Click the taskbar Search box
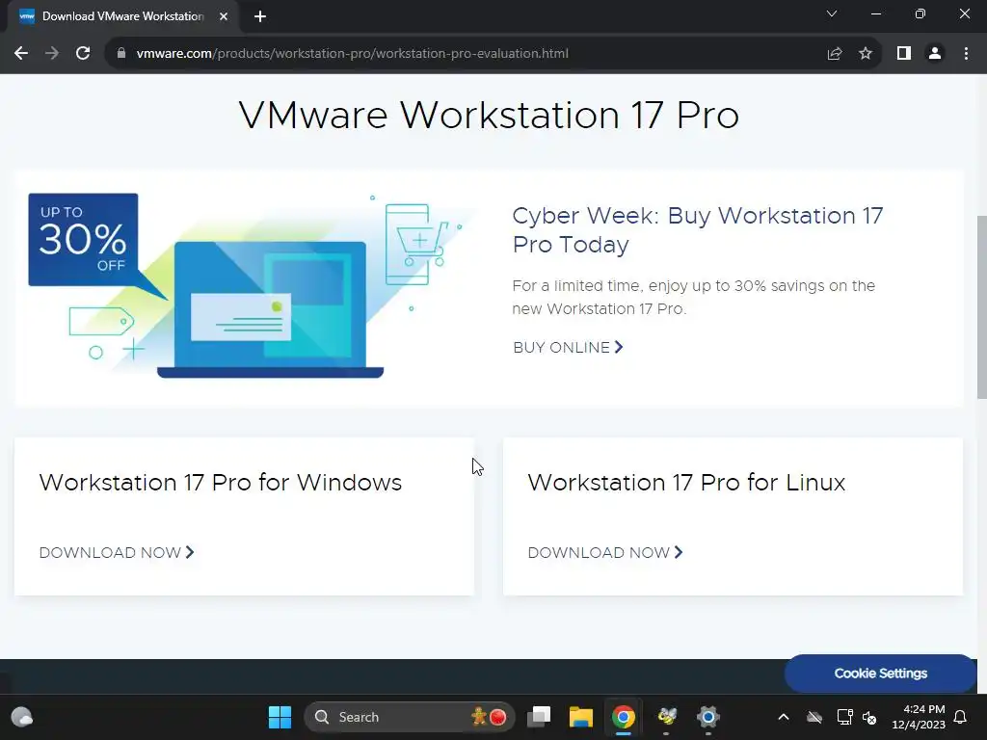This screenshot has height=740, width=987. coord(410,717)
